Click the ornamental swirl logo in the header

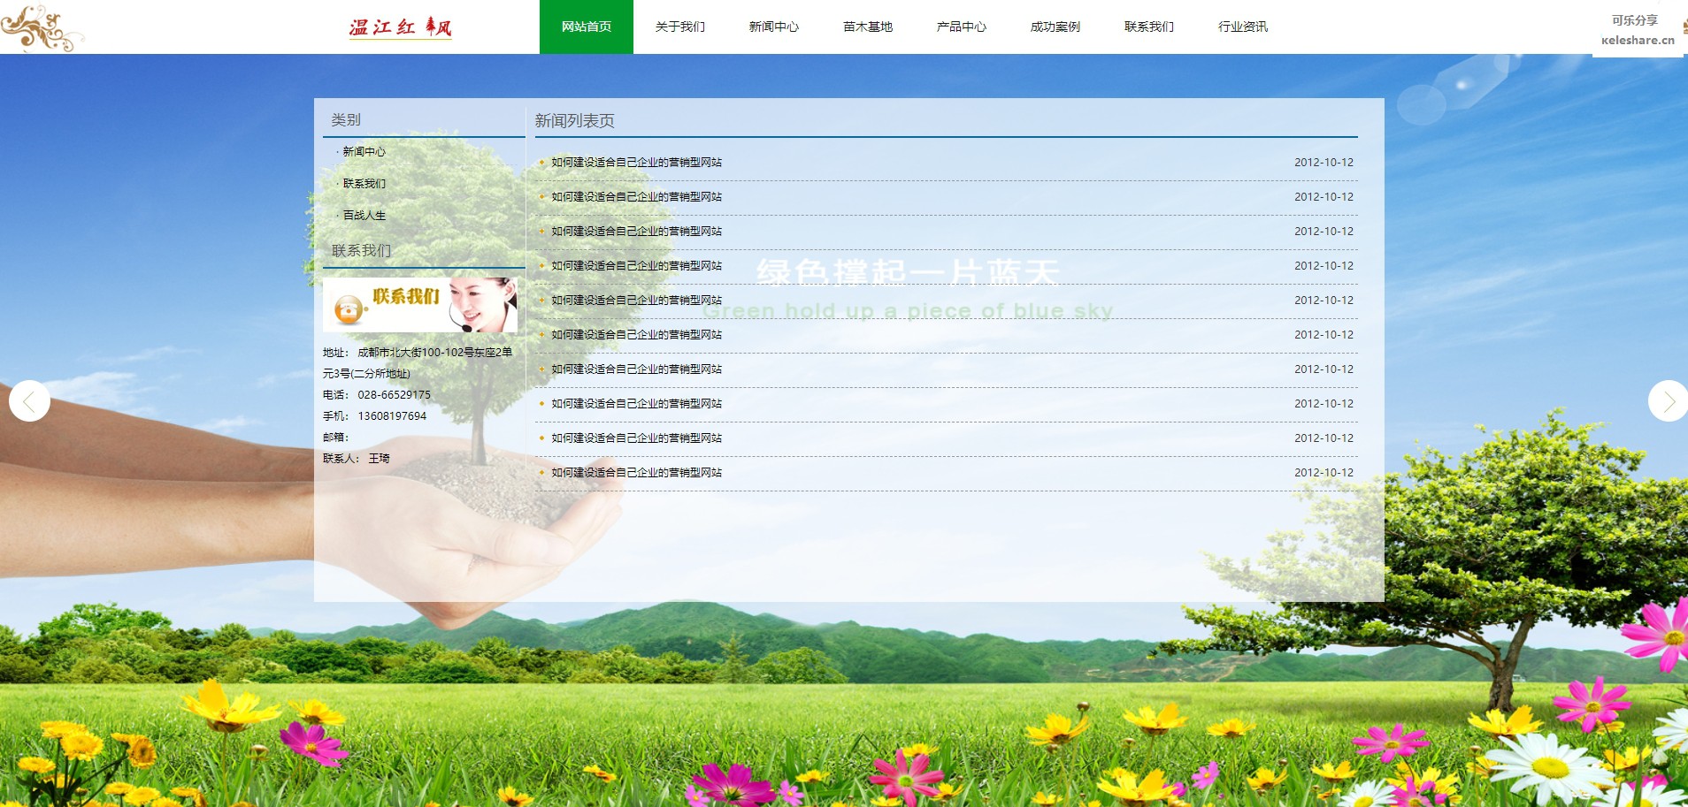pos(42,27)
